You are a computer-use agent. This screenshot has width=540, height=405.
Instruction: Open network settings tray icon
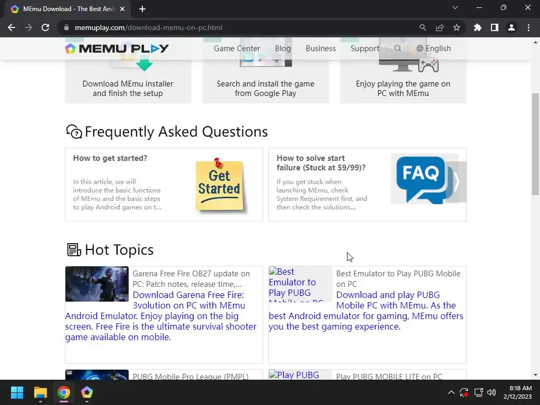[478, 392]
